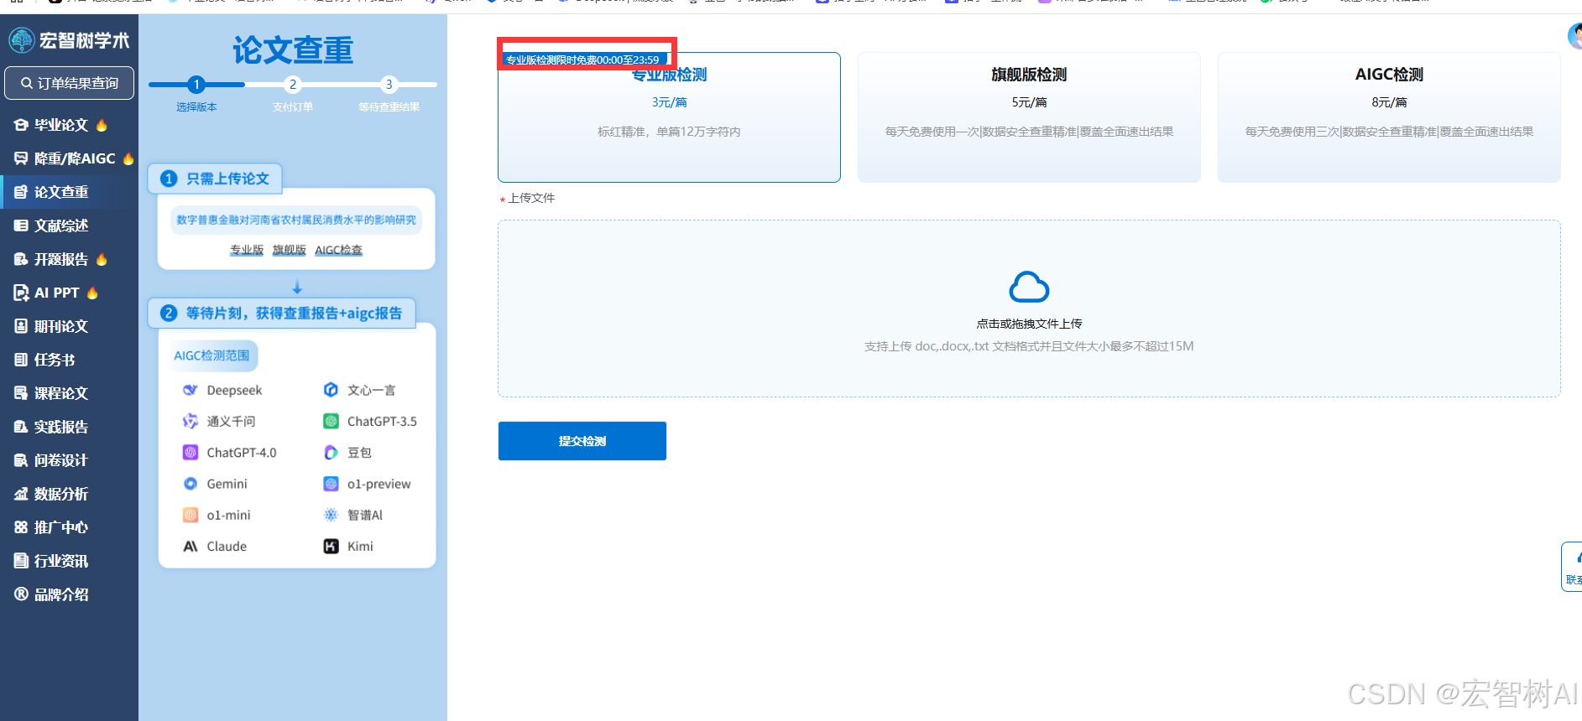Click the user avatar at top right
Screen dimensions: 1582x721
point(1574,36)
